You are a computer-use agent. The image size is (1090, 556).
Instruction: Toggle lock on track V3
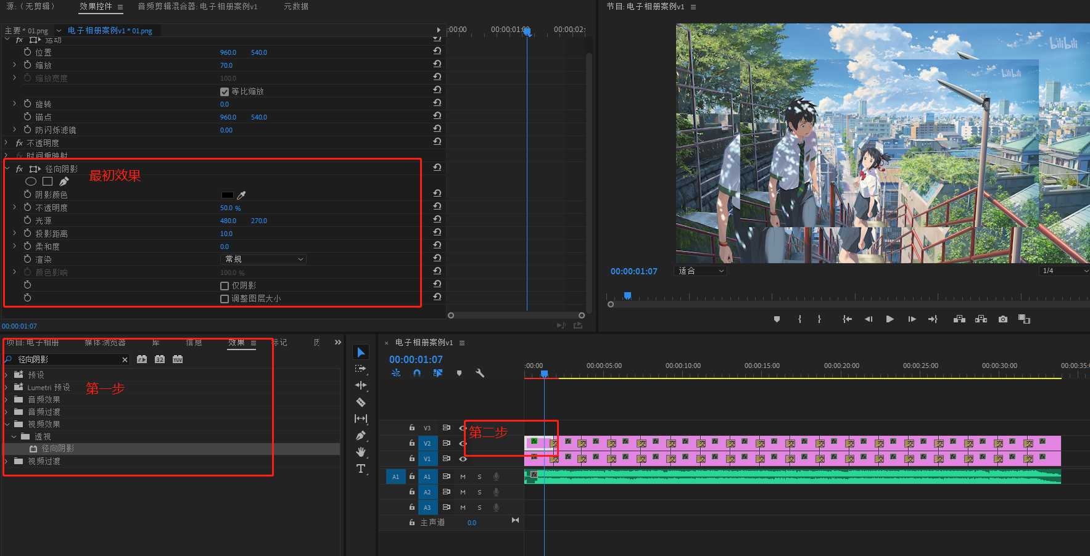(x=411, y=427)
